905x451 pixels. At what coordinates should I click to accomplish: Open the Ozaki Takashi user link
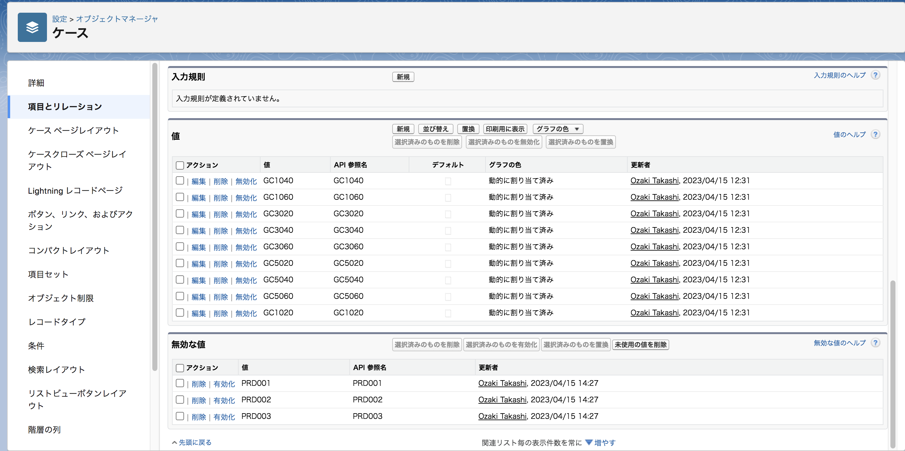(x=654, y=180)
